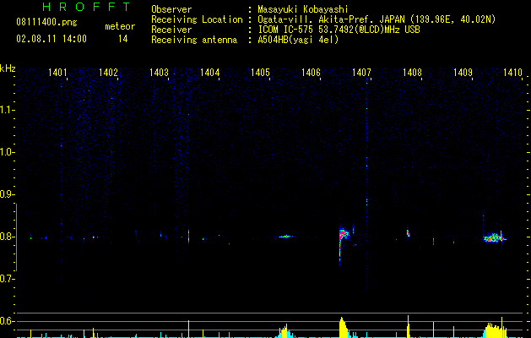
Task: Click the 1408 time marker
Action: [413, 72]
